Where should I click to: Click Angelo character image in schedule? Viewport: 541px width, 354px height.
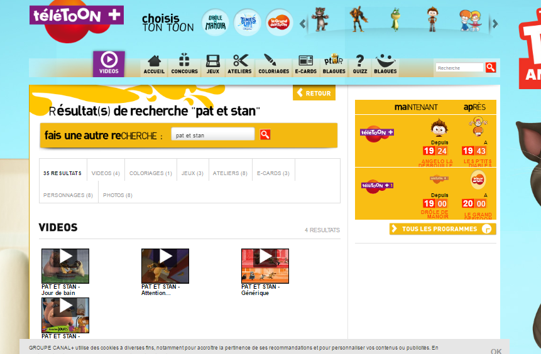(439, 127)
